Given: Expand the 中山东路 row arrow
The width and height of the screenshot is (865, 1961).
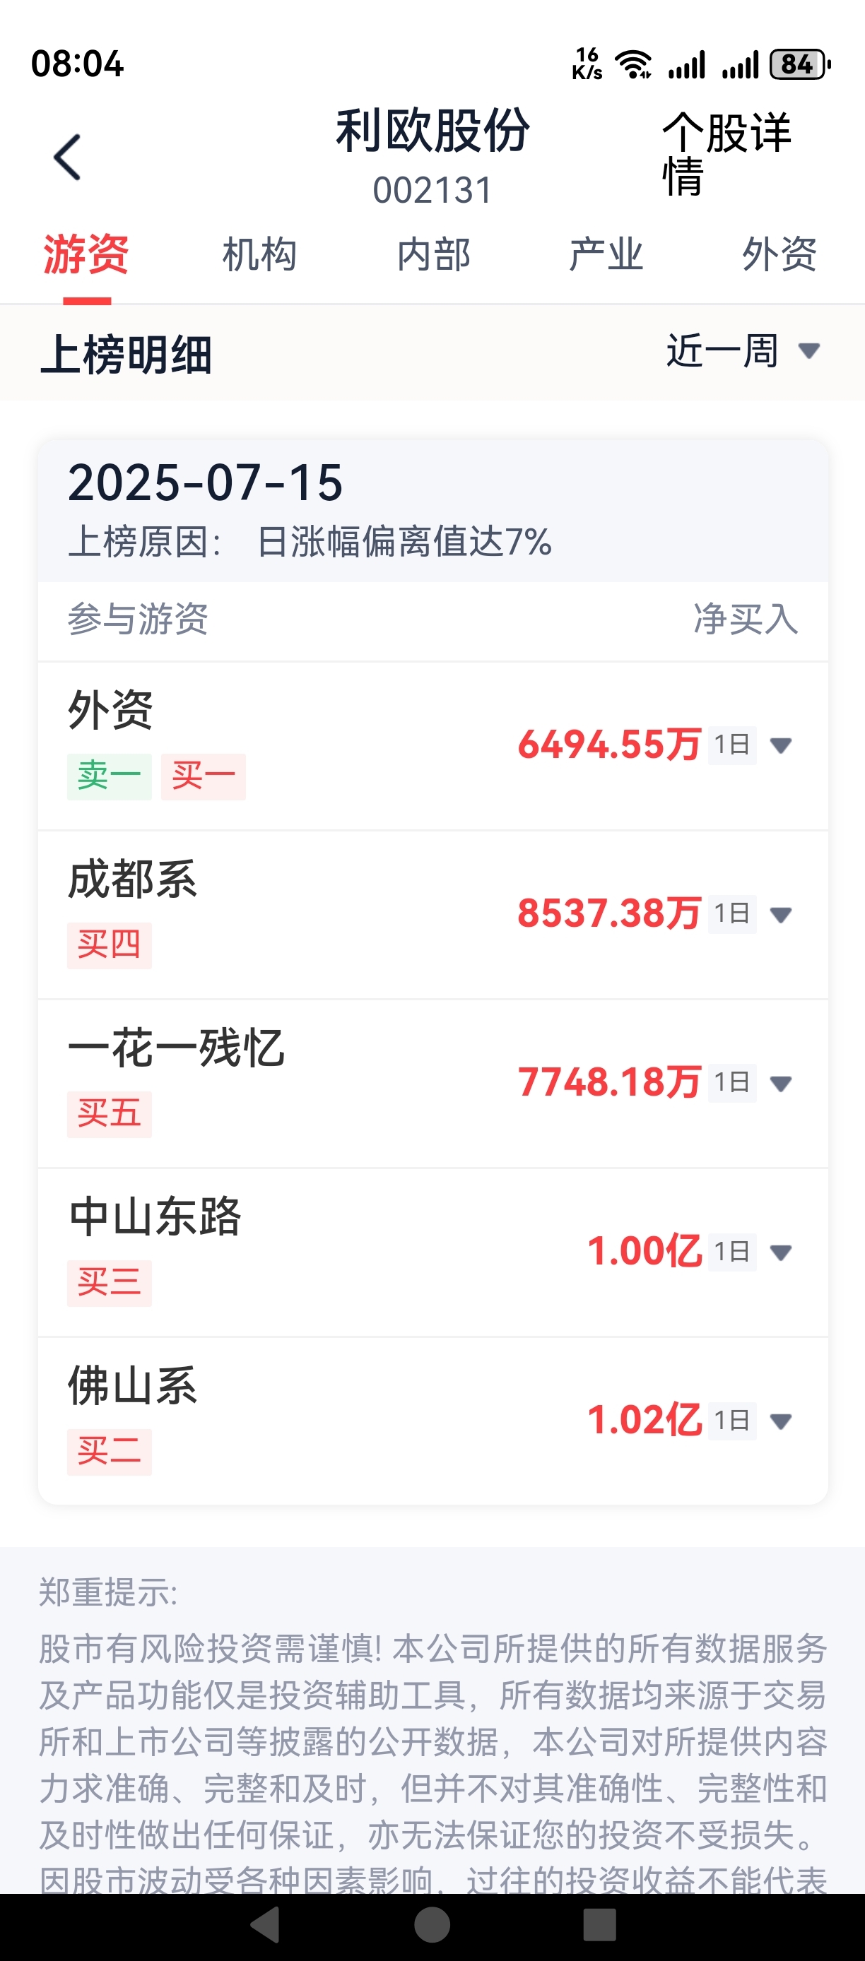Looking at the screenshot, I should (781, 1252).
